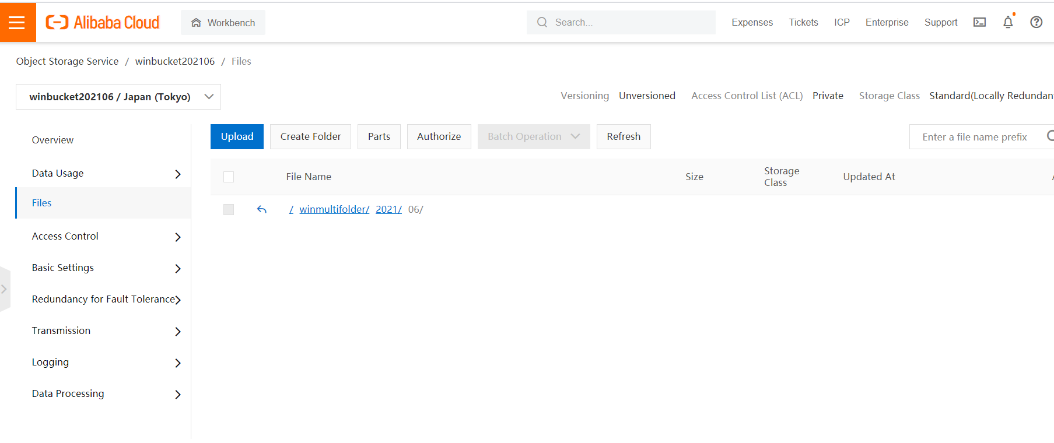Click the Alibaba Cloud logo
This screenshot has width=1054, height=443.
[x=103, y=22]
